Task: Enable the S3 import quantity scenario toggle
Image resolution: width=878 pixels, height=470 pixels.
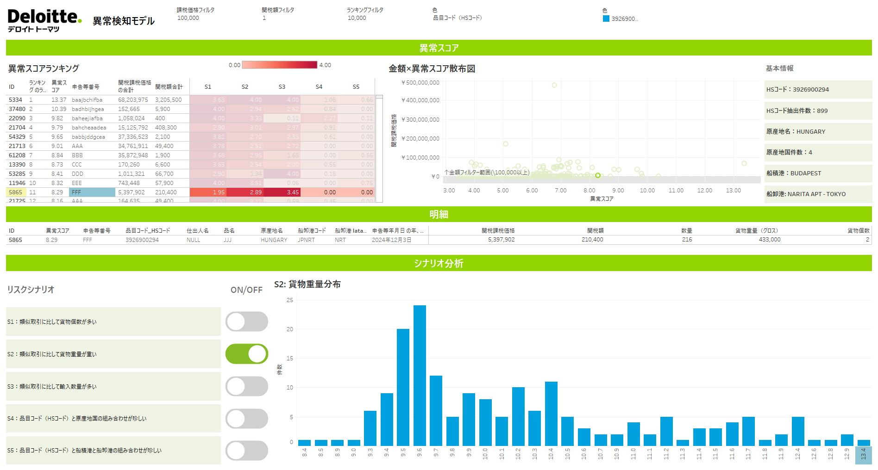Action: (x=246, y=386)
